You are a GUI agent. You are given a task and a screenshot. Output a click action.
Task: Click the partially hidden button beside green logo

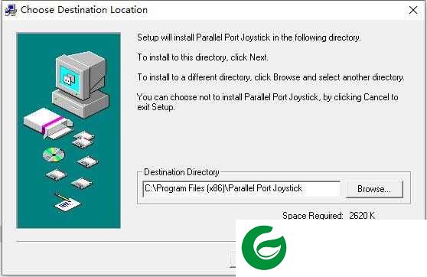[233, 259]
